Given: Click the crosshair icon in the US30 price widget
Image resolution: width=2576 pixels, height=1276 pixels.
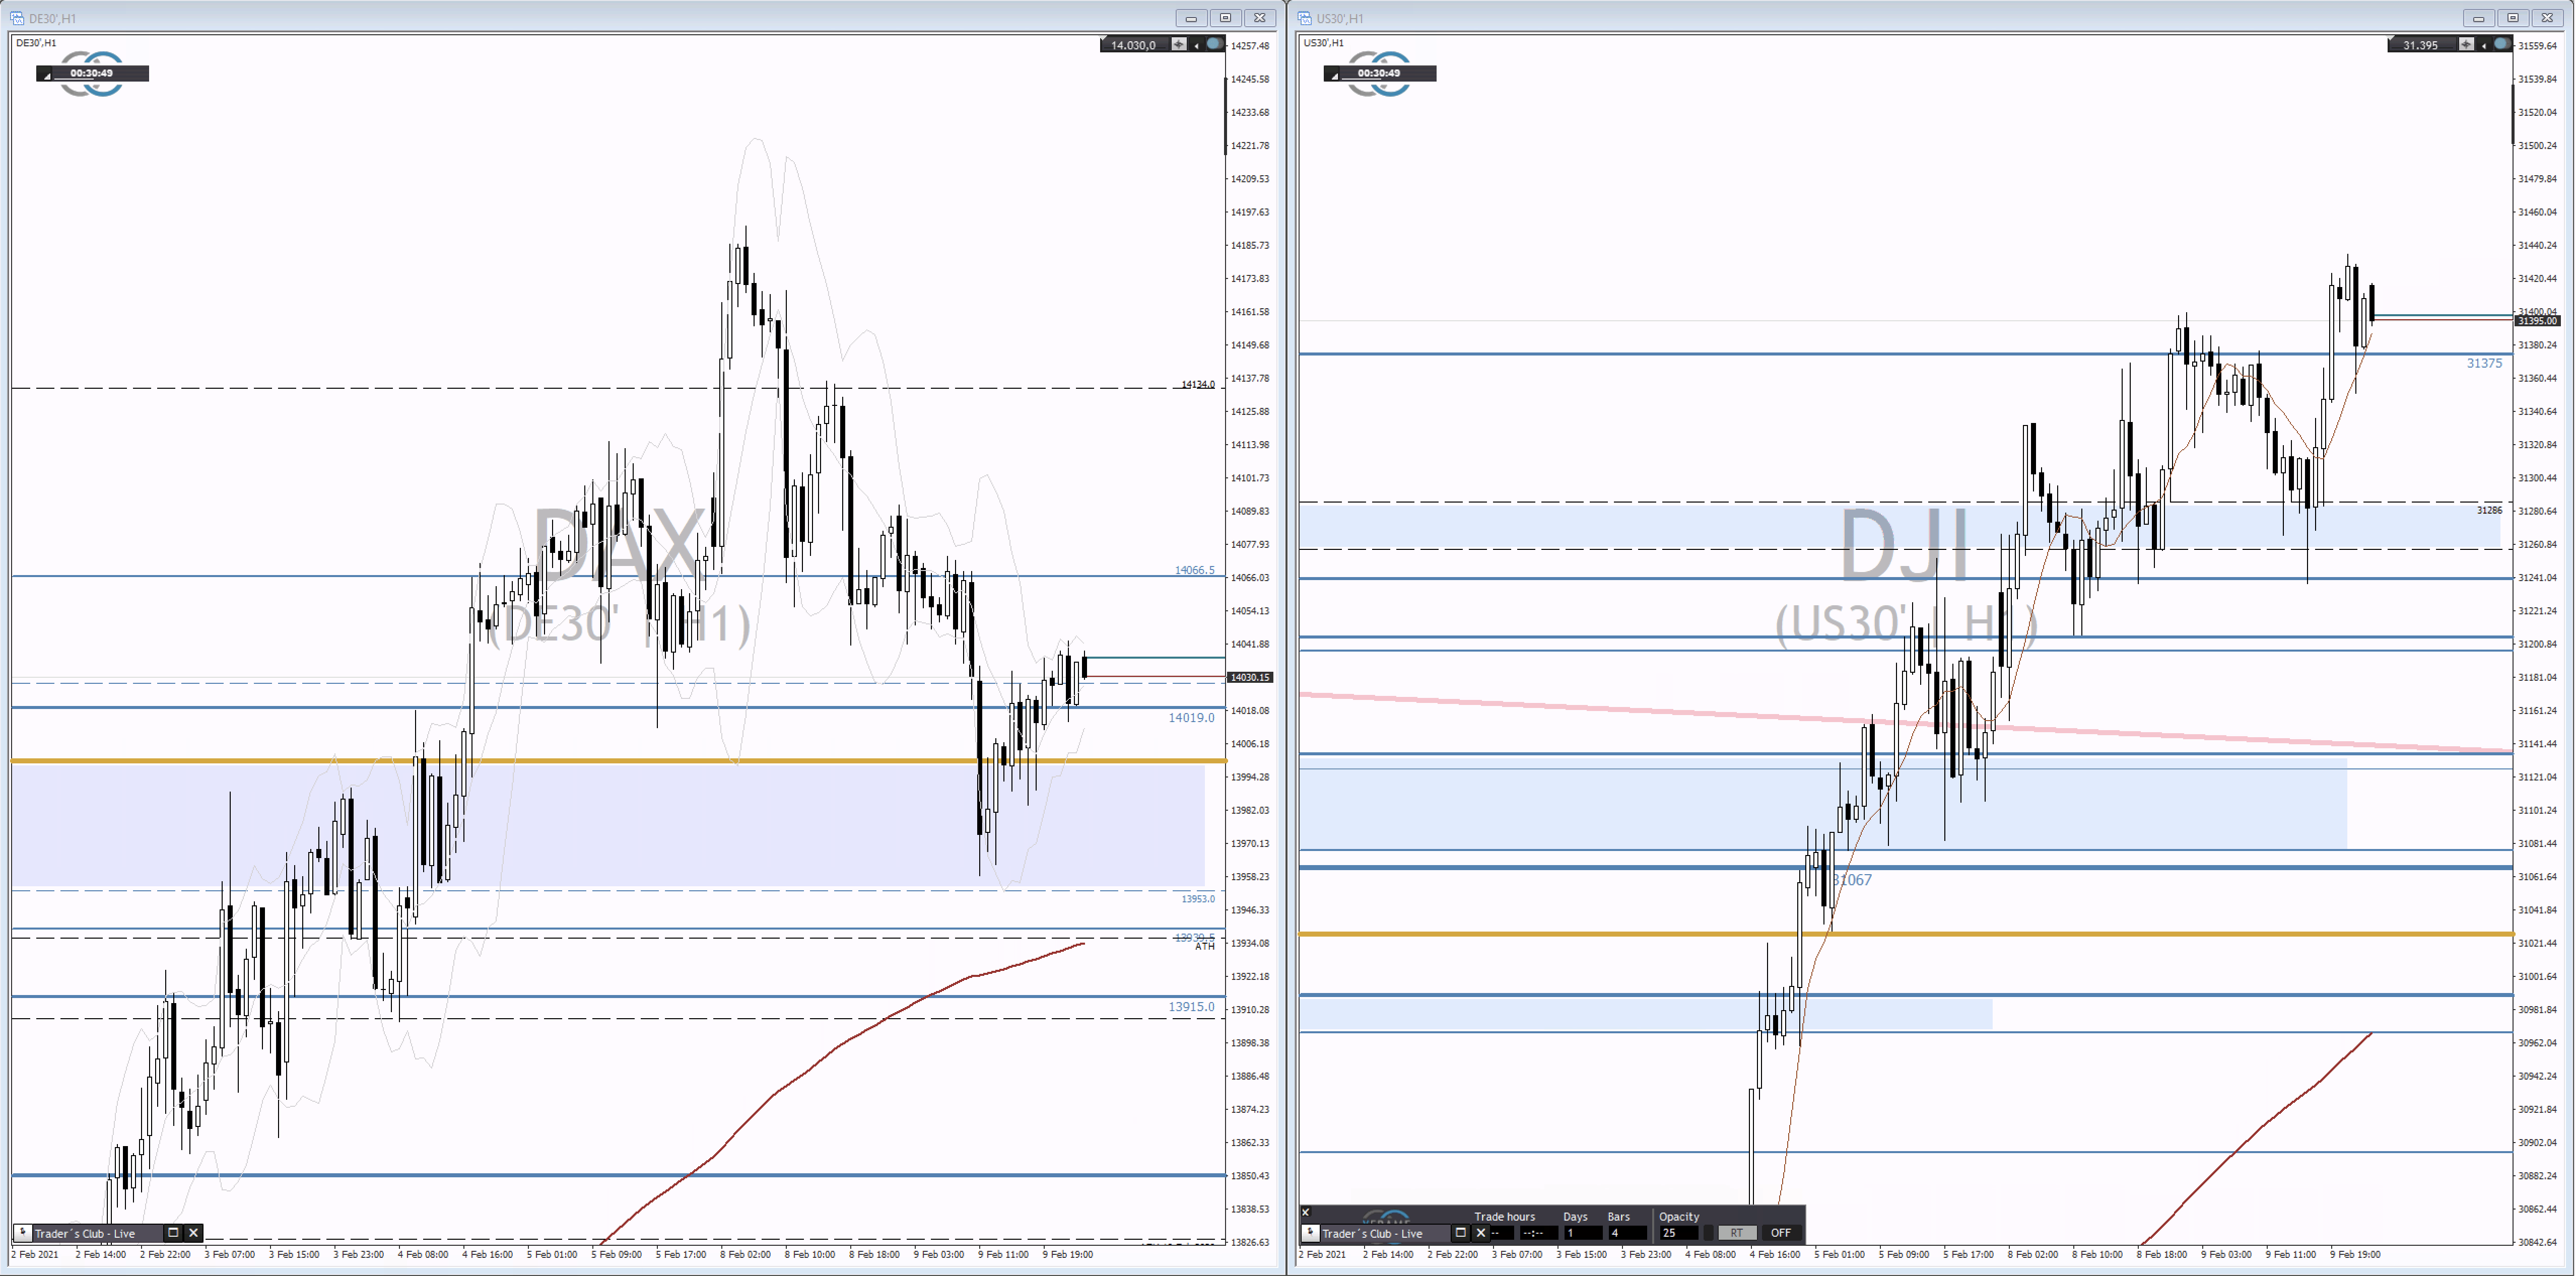Looking at the screenshot, I should click(x=2467, y=44).
